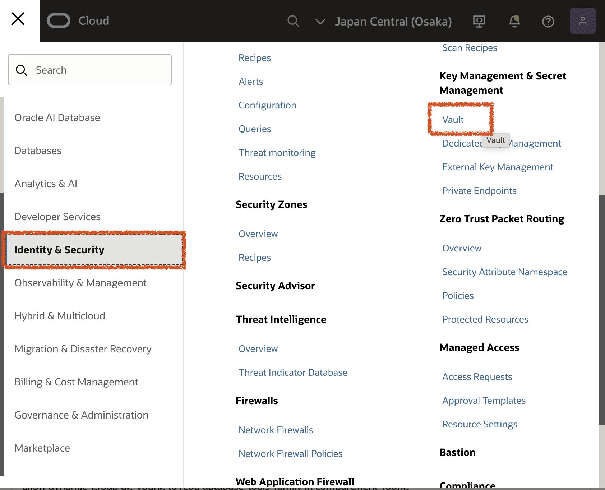This screenshot has height=490, width=605.
Task: Click the Security Advisor heading
Action: pyautogui.click(x=275, y=286)
